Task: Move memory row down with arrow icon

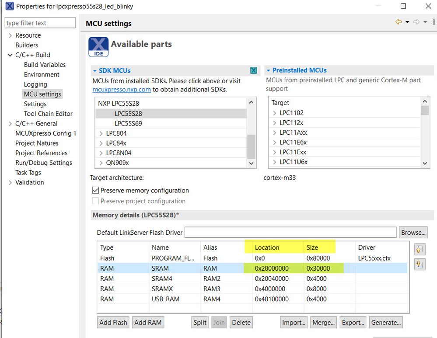Action: click(420, 264)
